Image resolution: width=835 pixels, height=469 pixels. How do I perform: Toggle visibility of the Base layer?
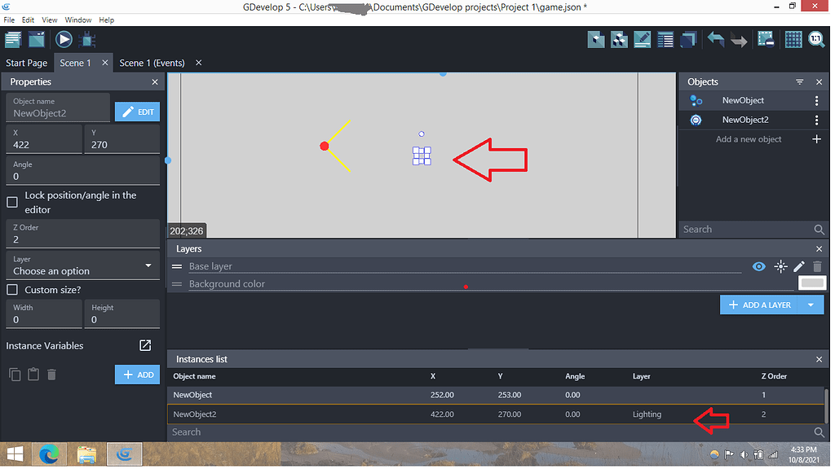pyautogui.click(x=759, y=266)
